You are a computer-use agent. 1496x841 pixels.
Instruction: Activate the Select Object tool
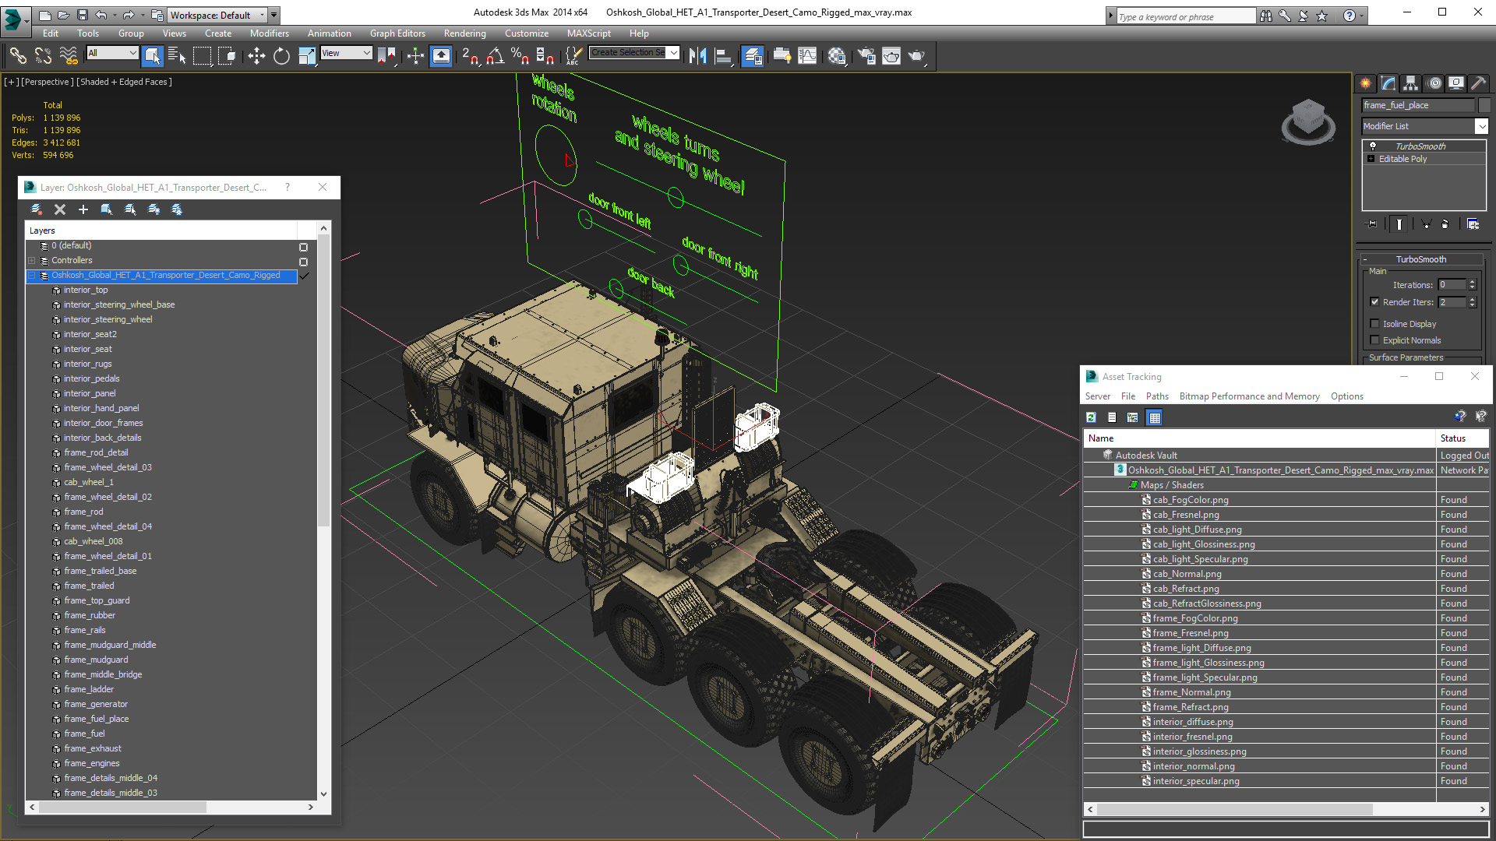[153, 55]
